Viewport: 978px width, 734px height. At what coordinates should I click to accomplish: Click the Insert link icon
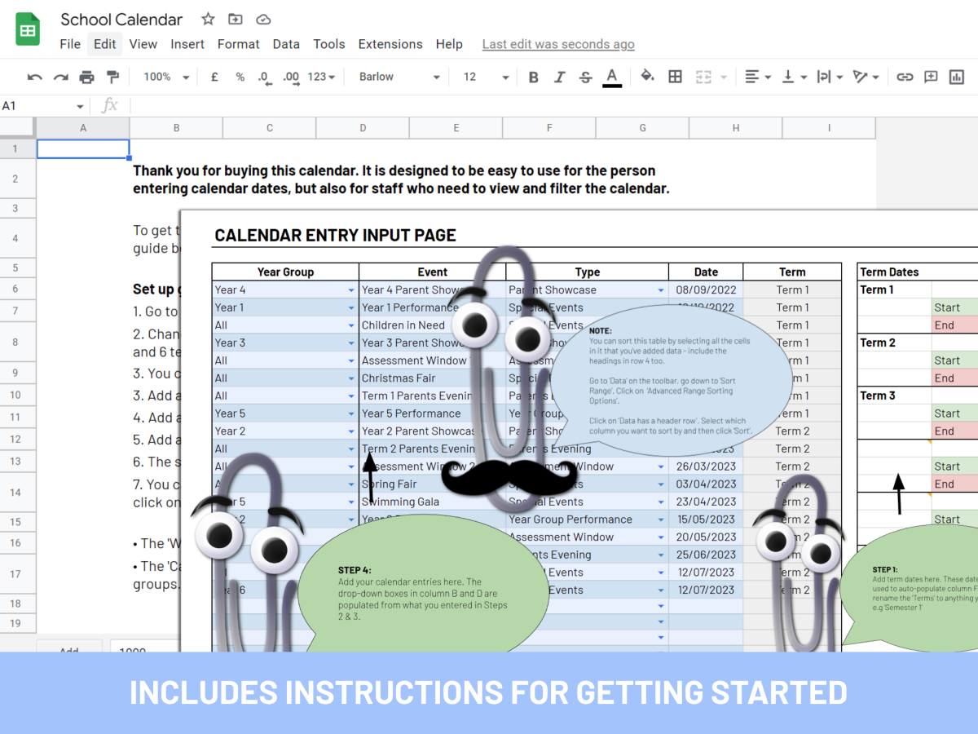(x=905, y=77)
